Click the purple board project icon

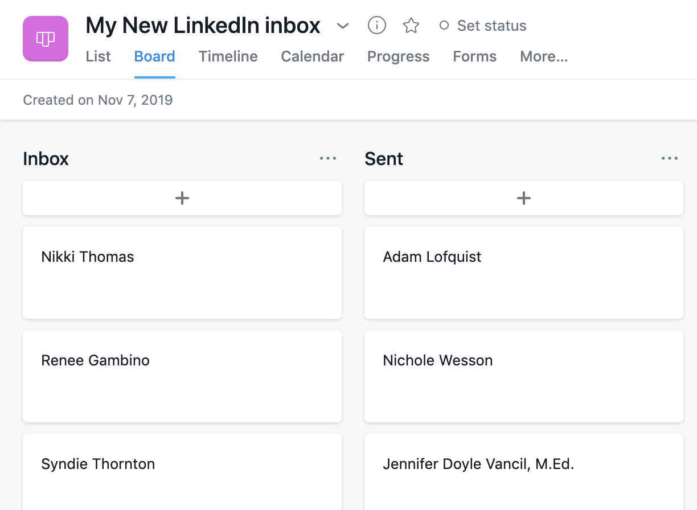[46, 39]
